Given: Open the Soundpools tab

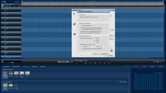Looking at the screenshot, I should point(6,66).
